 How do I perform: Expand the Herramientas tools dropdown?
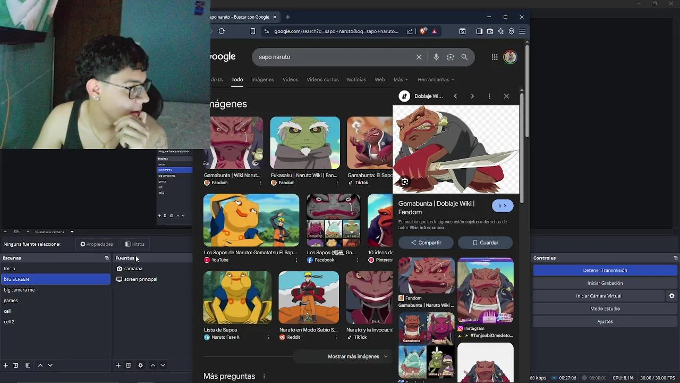(x=436, y=80)
